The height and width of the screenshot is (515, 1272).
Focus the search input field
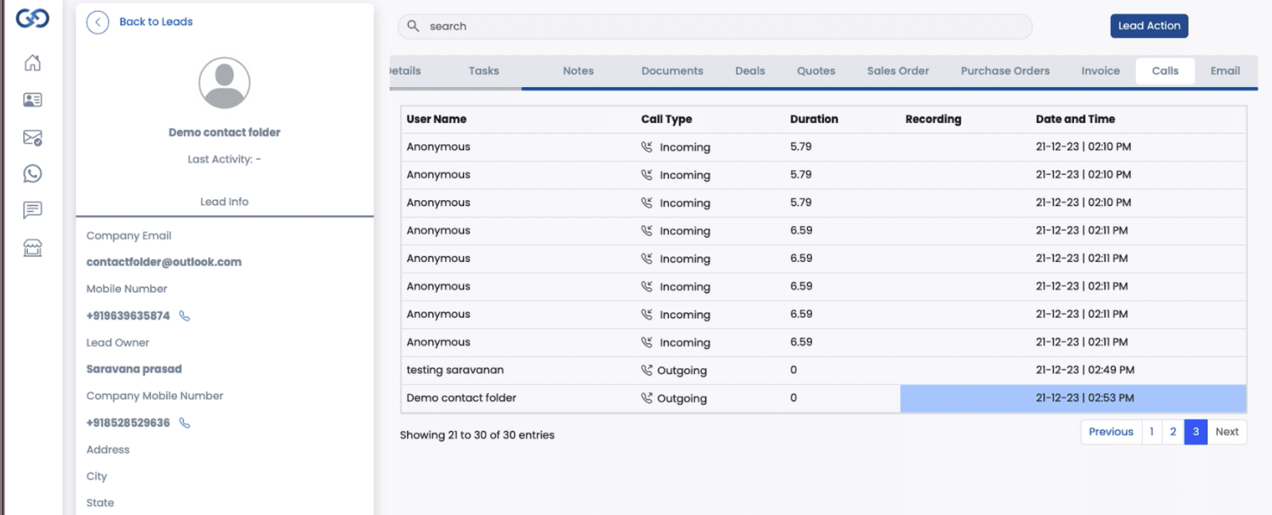(715, 27)
